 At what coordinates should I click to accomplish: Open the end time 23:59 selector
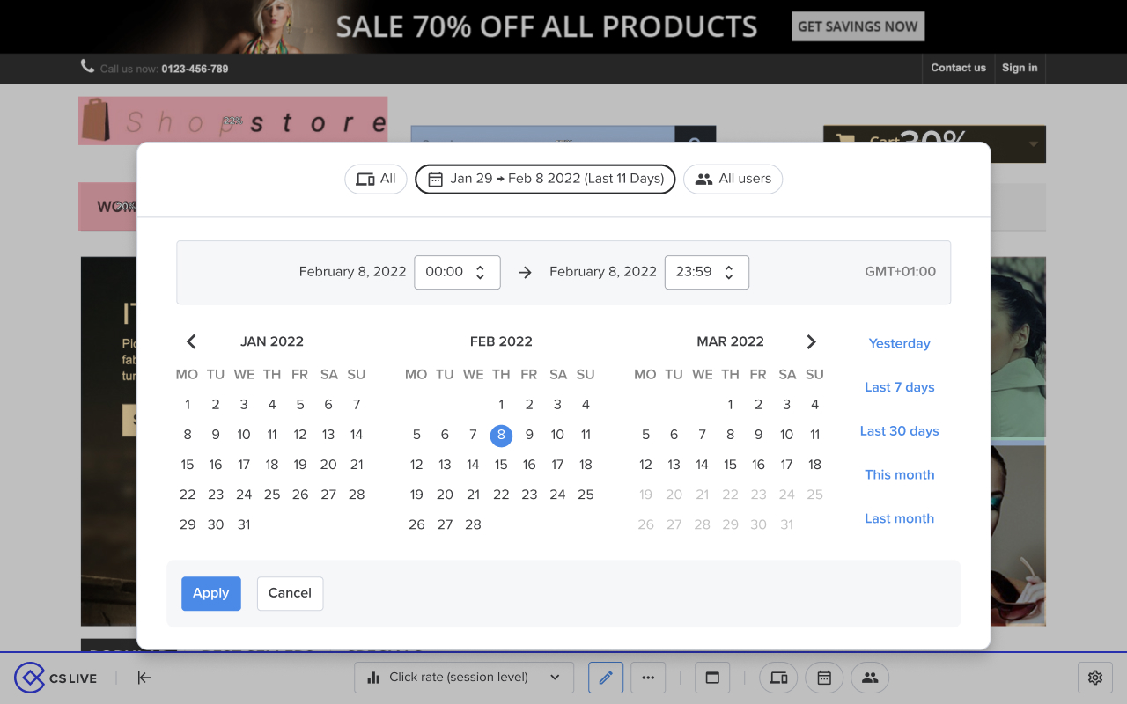(x=706, y=272)
